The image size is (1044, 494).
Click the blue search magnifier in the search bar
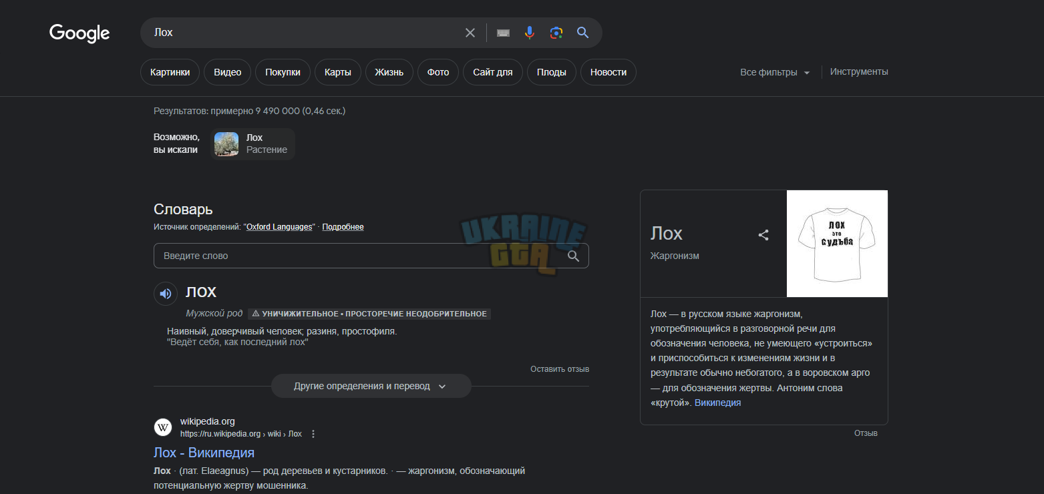(x=583, y=33)
